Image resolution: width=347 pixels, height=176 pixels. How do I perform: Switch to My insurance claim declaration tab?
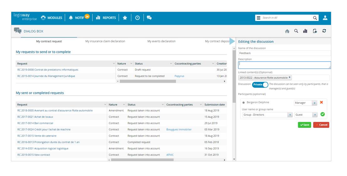pos(105,41)
